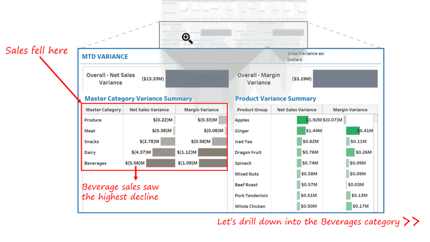Select the Mixed Nuts product row
This screenshot has width=430, height=242.
click(304, 174)
